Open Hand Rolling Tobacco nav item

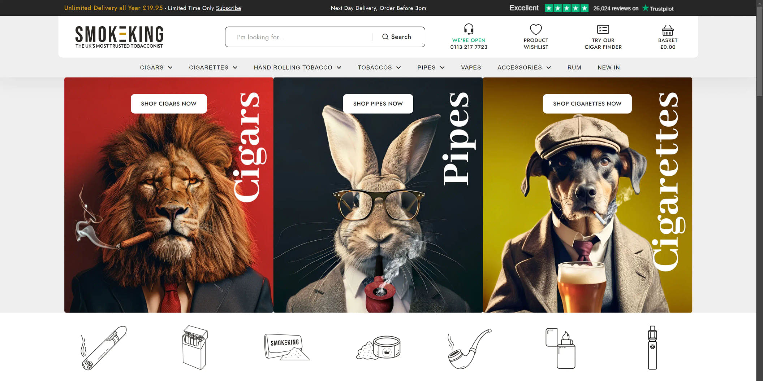(x=293, y=67)
